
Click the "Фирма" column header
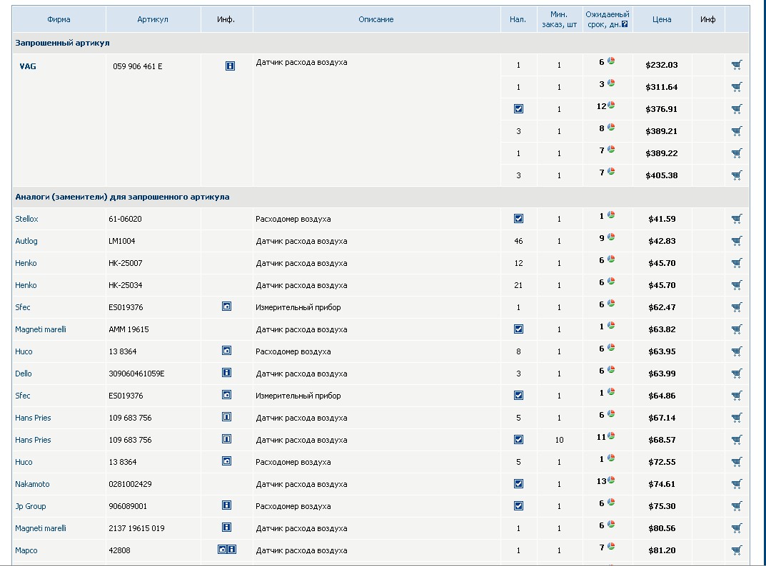point(59,19)
